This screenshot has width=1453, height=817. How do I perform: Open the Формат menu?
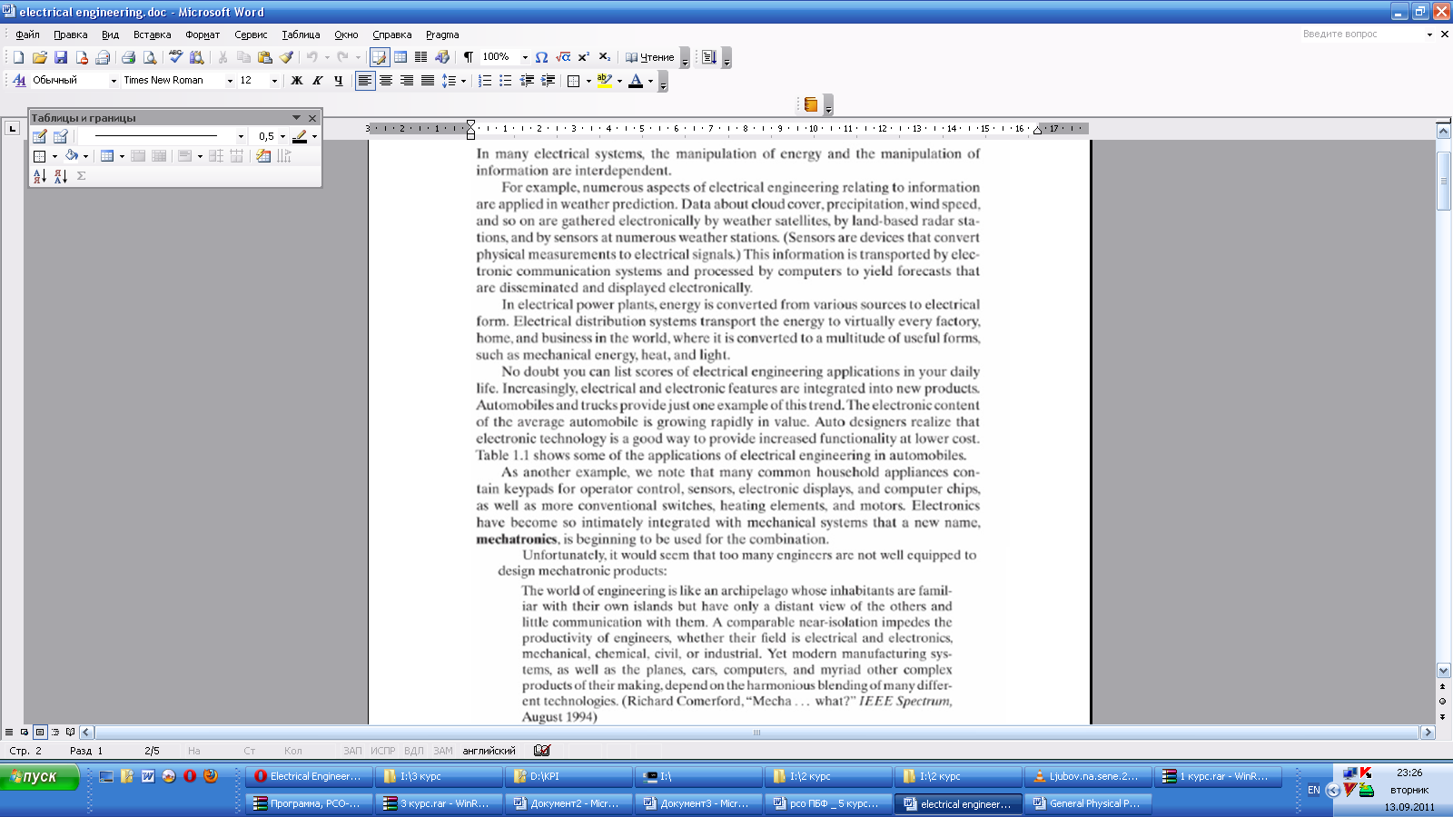click(203, 34)
